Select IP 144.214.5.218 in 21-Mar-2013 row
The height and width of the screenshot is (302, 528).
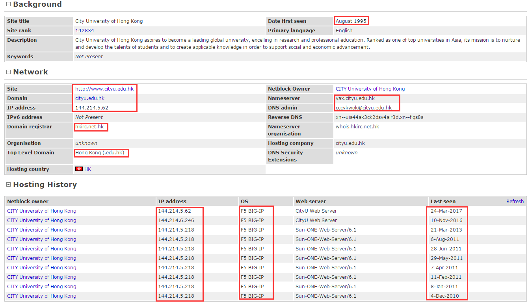click(x=176, y=230)
